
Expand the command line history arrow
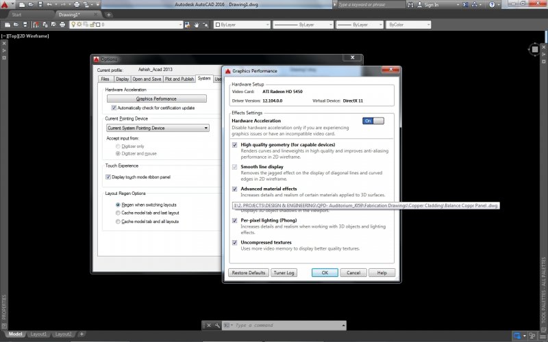click(344, 326)
